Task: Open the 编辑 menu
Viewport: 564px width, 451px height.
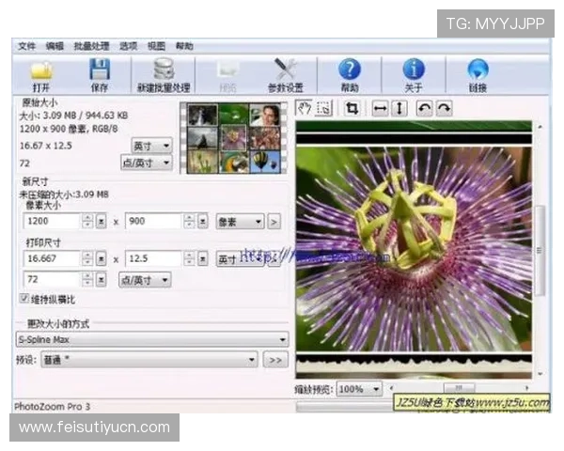Action: (x=55, y=46)
